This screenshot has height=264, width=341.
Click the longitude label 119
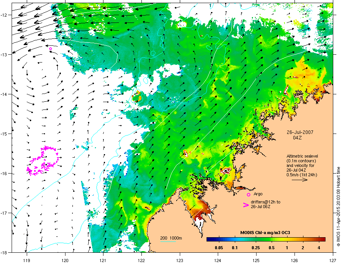click(27, 261)
